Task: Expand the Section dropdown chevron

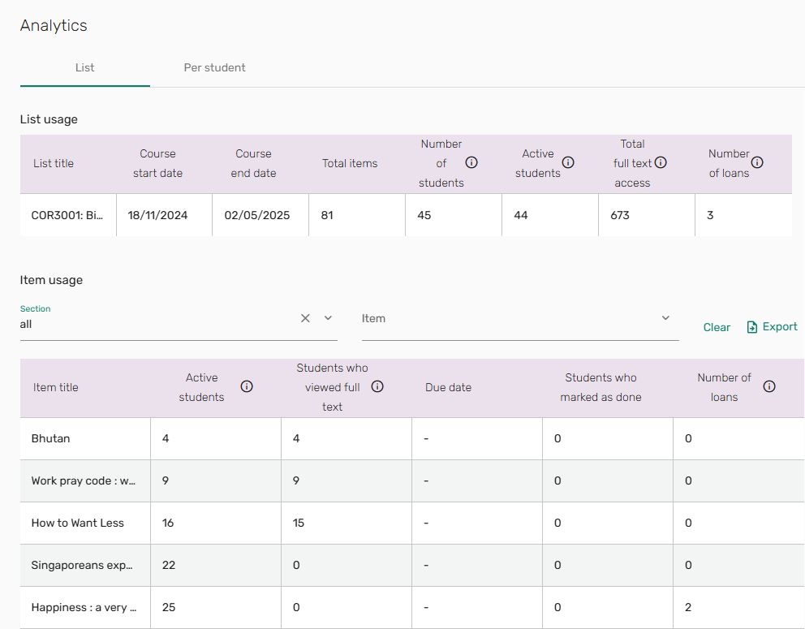Action: [x=328, y=318]
